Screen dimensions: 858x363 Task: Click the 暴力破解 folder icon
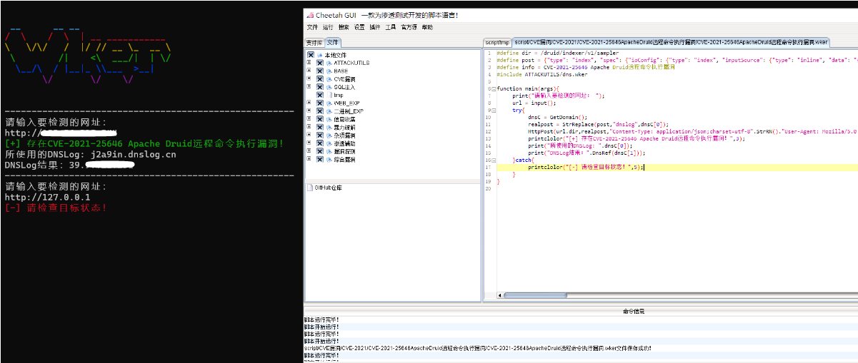329,126
